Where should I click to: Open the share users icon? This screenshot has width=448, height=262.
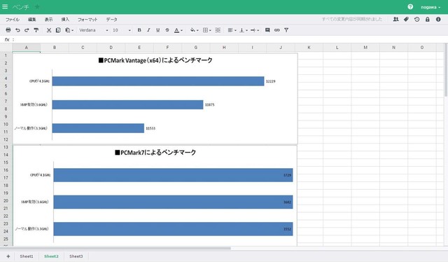pos(395,19)
